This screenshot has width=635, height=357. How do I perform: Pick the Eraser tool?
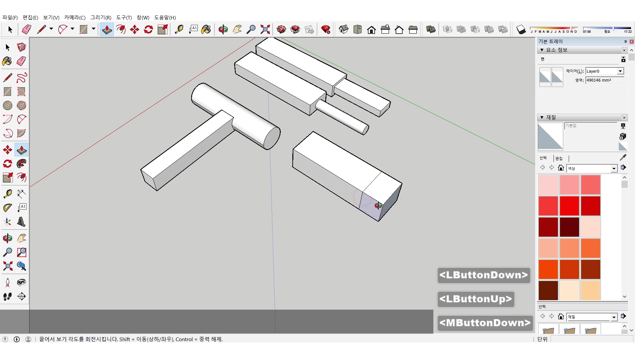pos(21,61)
